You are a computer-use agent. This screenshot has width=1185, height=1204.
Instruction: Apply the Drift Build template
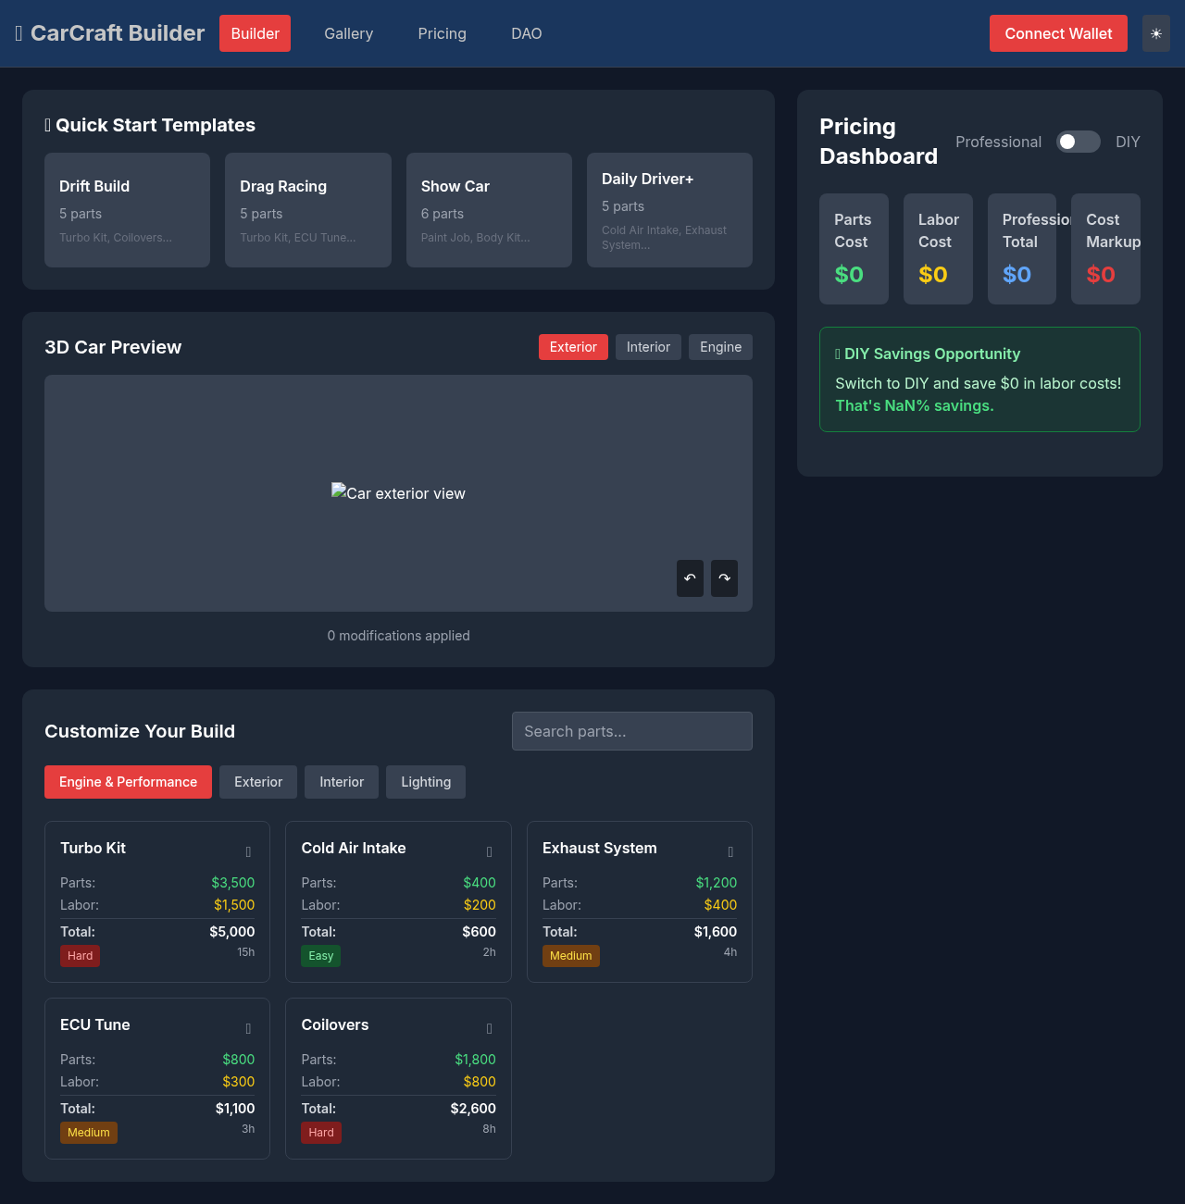[127, 210]
